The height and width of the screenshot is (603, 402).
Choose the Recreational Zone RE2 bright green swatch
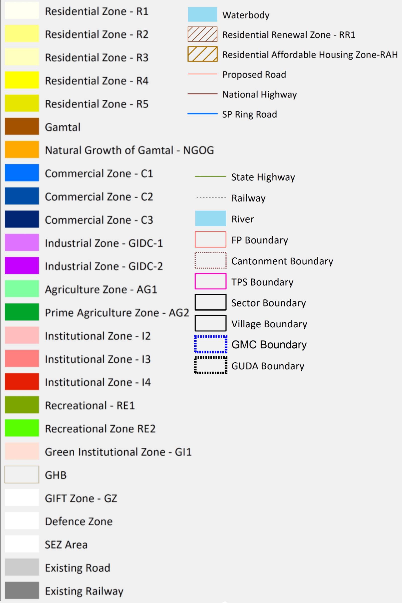(x=22, y=428)
